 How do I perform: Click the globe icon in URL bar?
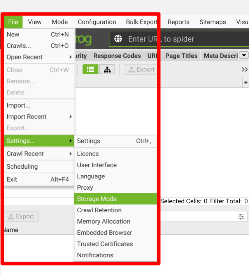[118, 39]
